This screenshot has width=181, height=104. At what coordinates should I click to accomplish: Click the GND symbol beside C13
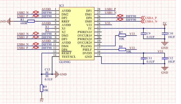(57, 74)
